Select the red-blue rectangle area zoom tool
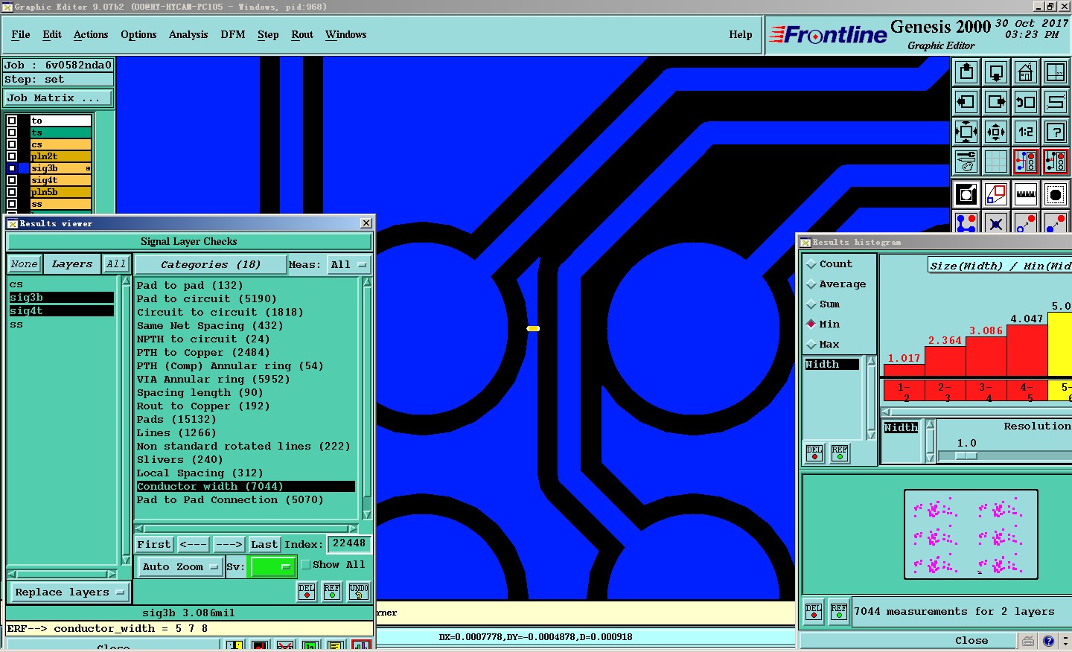 (996, 195)
